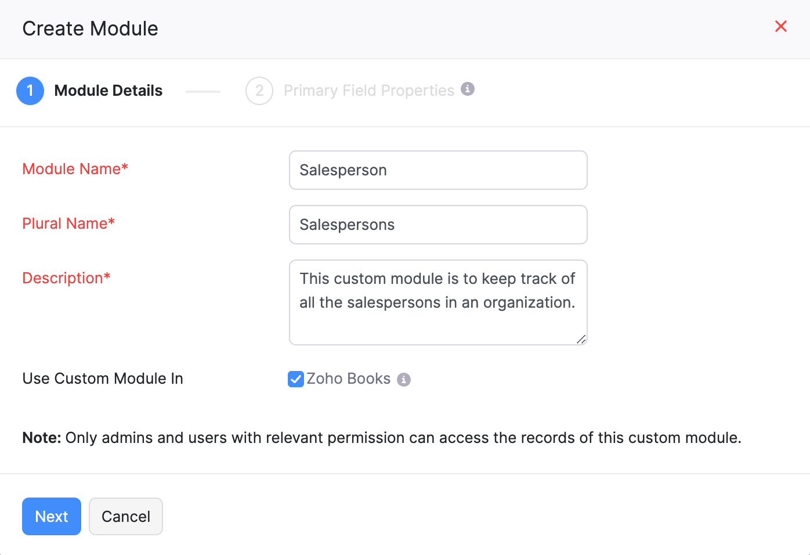Click the Module Name label
This screenshot has width=810, height=555.
tap(75, 169)
